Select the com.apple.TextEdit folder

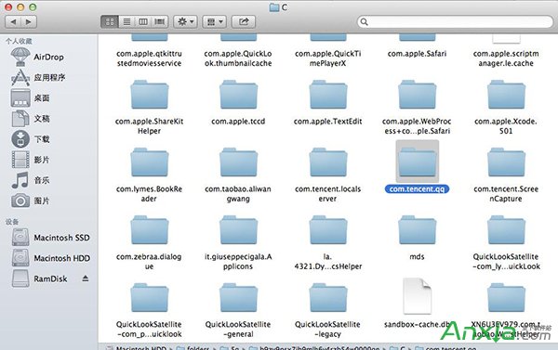327,103
